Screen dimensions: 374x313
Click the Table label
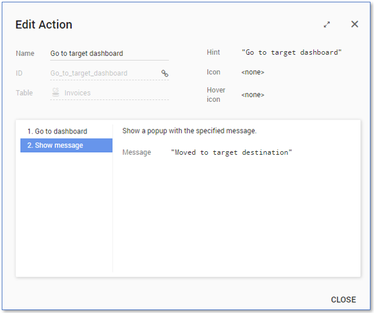coord(24,93)
